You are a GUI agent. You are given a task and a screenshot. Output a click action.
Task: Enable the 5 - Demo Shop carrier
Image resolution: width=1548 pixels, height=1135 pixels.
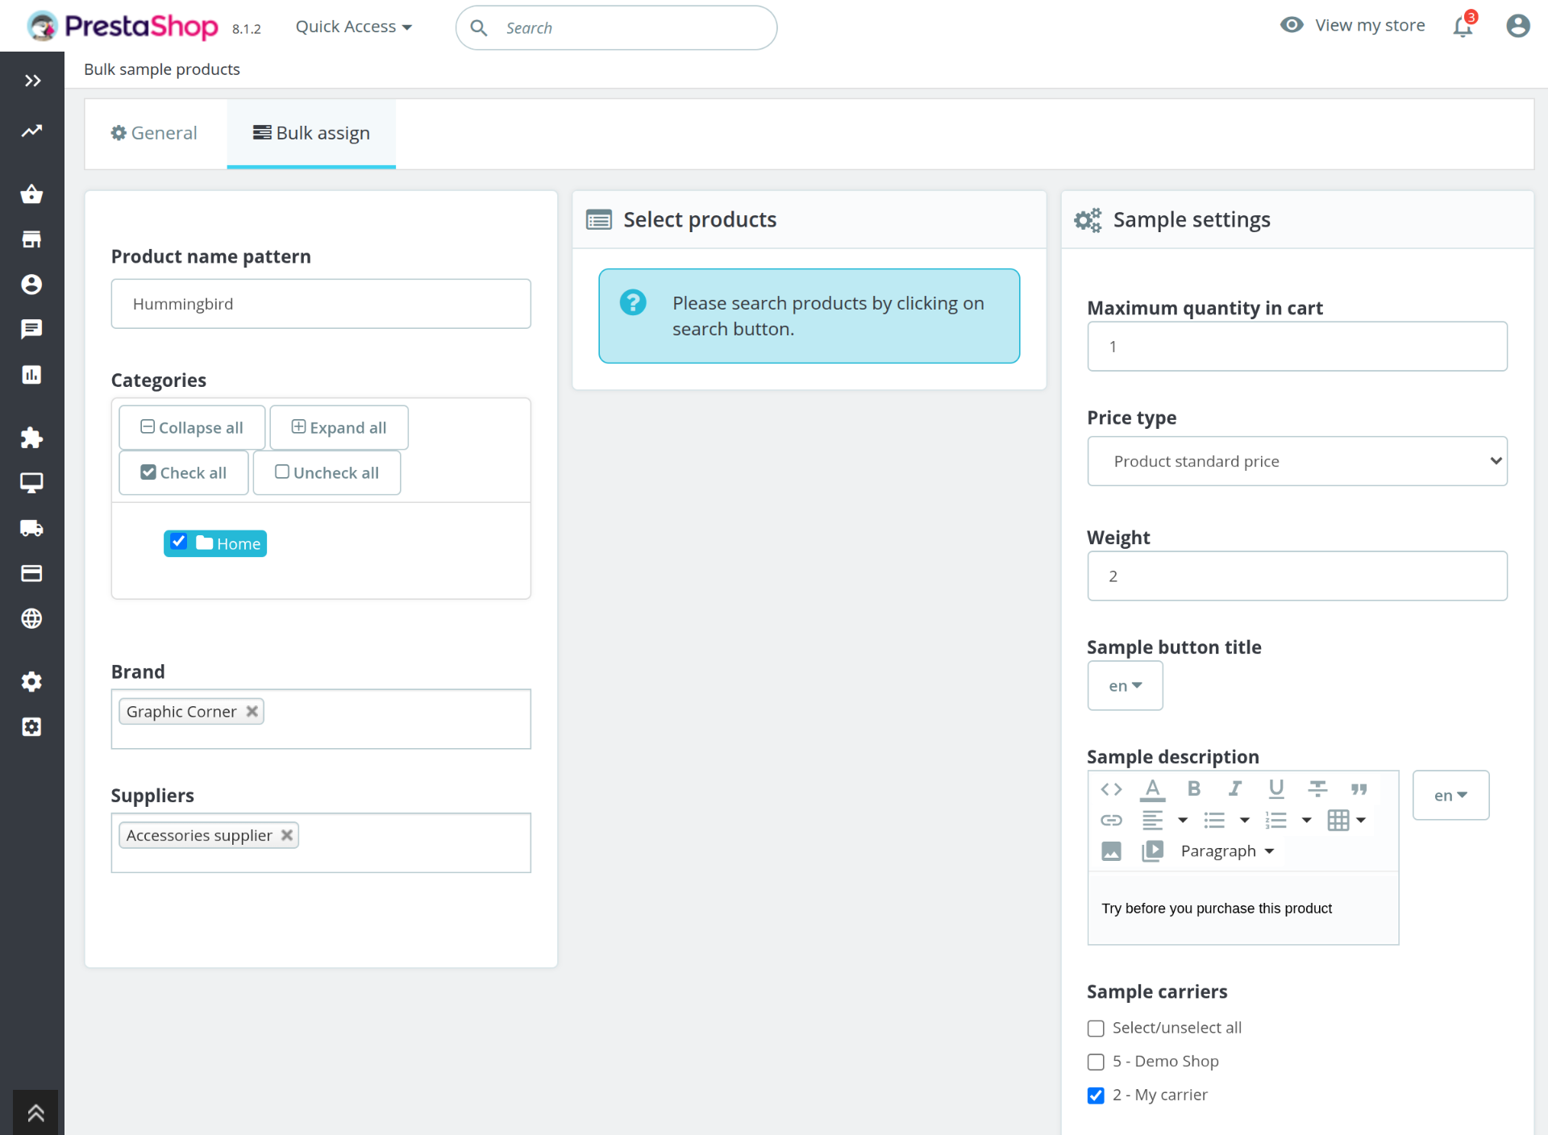click(x=1096, y=1062)
